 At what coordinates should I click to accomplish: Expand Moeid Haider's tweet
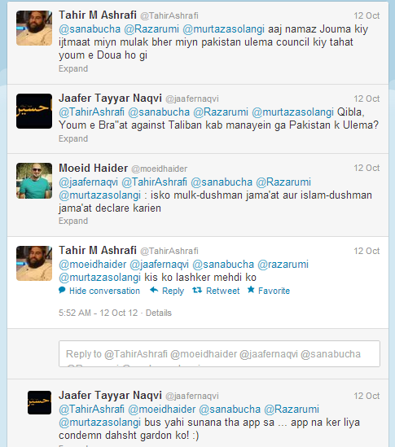coord(73,221)
